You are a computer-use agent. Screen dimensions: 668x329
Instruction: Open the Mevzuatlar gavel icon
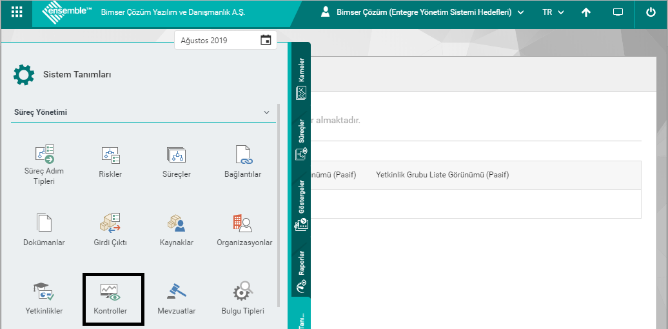[176, 292]
